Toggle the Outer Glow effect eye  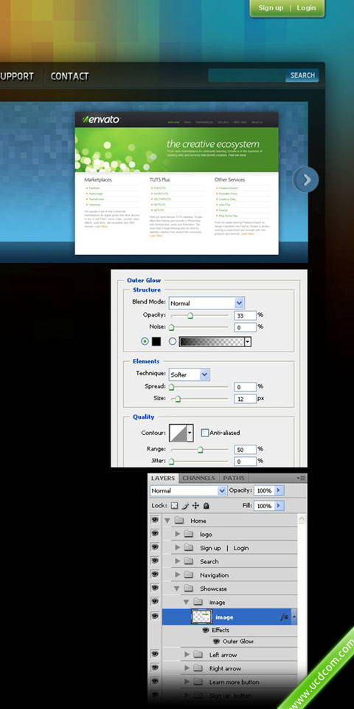tap(216, 641)
